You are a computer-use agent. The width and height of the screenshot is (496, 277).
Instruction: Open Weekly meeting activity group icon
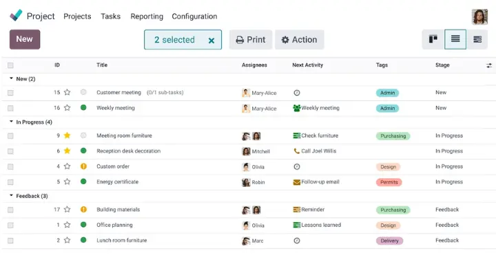click(297, 108)
